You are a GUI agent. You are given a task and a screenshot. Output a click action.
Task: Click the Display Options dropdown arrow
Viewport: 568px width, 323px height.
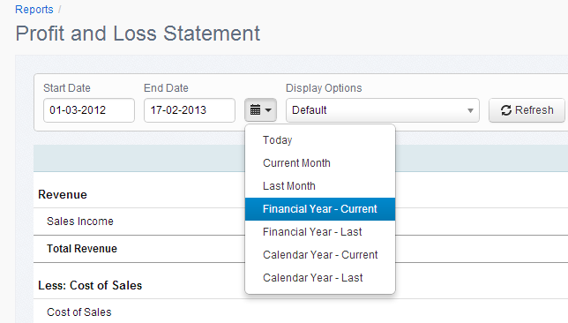[x=470, y=110]
